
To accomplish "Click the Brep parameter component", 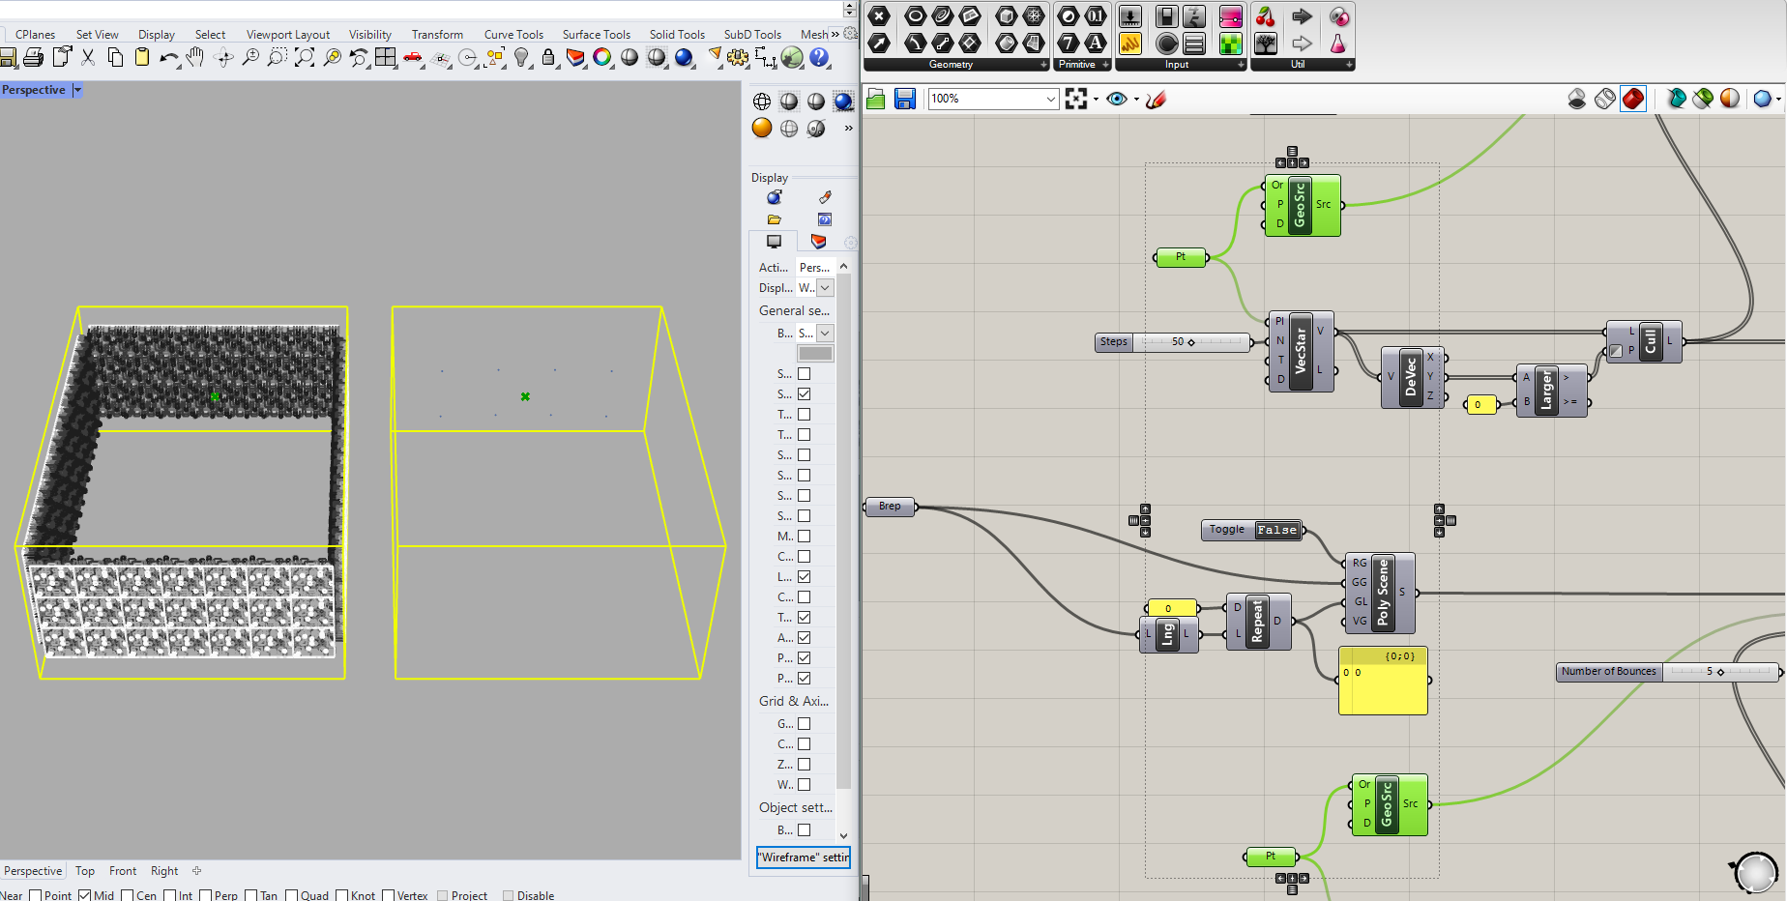I will pos(890,507).
